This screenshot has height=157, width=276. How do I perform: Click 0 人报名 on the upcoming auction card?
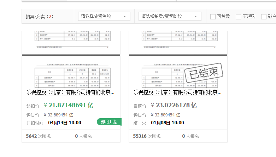tap(83, 136)
